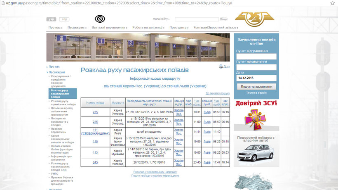
Task: Open the Про нас menu
Action: tap(55, 28)
